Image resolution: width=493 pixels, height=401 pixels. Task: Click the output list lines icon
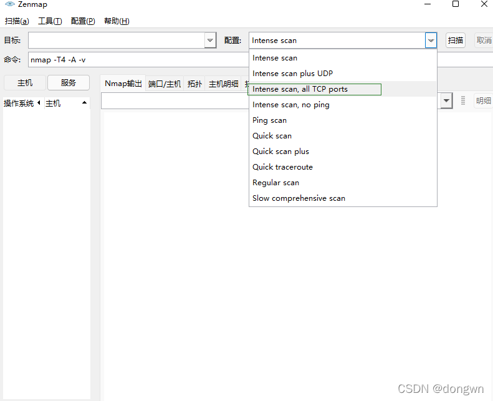(463, 100)
